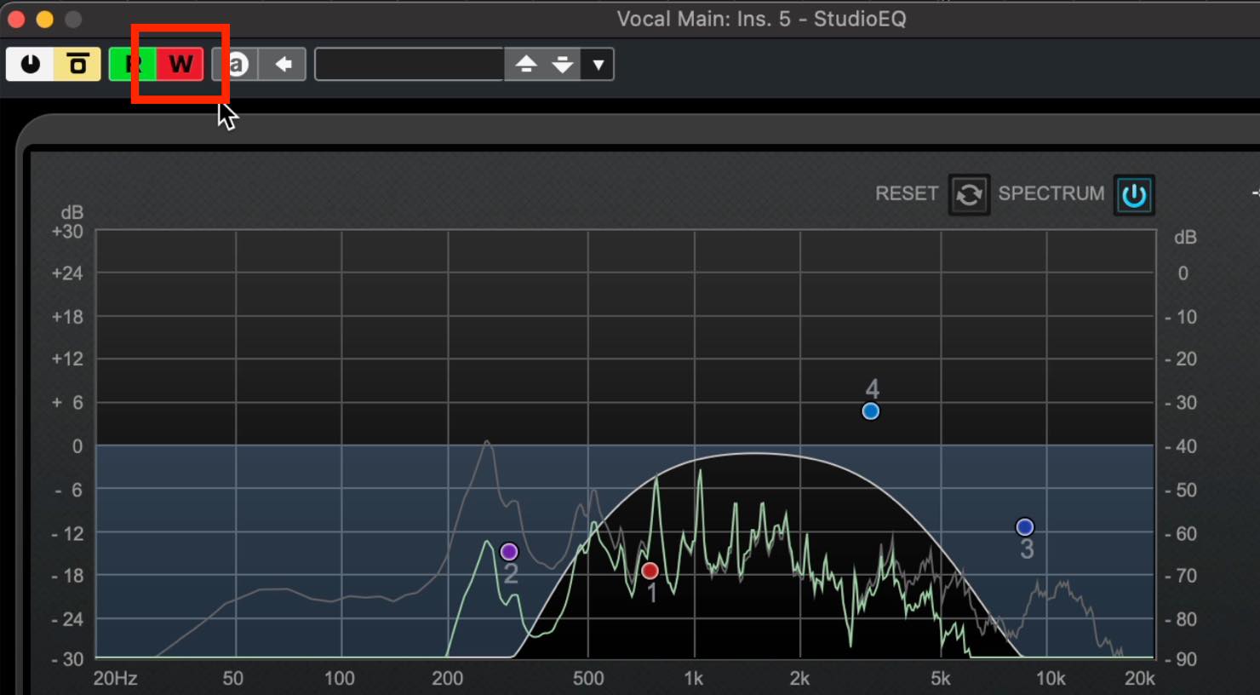Click the RESET label
This screenshot has height=695, width=1260.
tap(906, 193)
